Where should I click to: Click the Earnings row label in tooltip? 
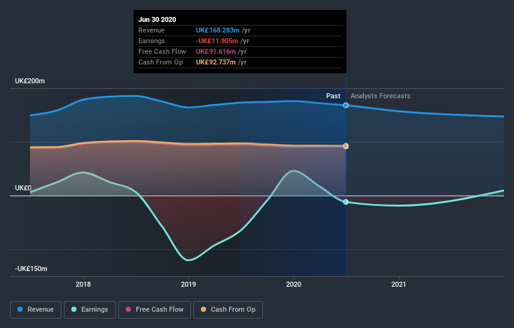point(152,41)
